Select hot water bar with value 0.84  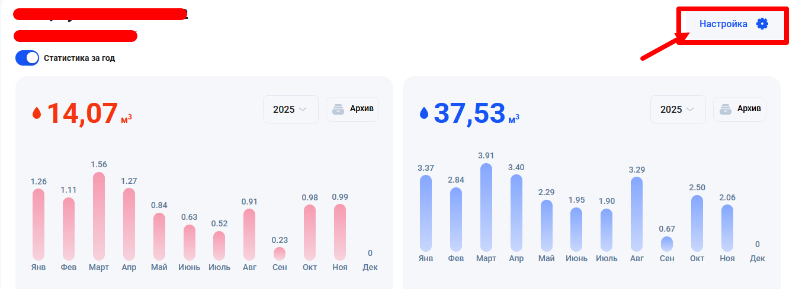click(159, 236)
